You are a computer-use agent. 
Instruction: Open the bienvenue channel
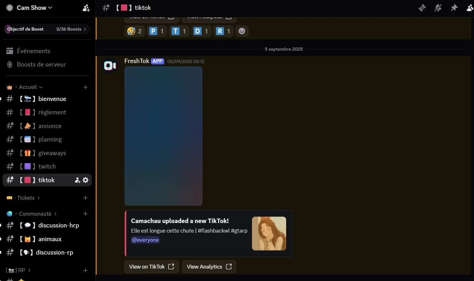47,99
